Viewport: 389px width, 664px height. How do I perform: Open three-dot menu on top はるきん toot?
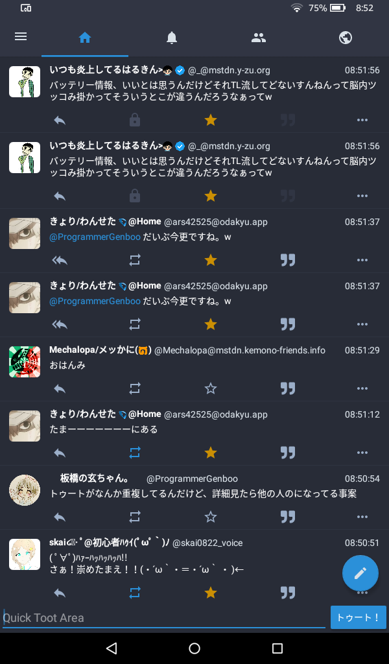pyautogui.click(x=362, y=120)
